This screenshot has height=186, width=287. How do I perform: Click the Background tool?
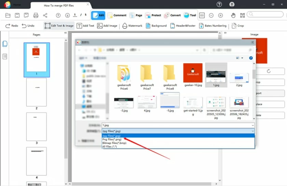click(x=156, y=26)
